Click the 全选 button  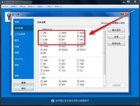[116, 37]
